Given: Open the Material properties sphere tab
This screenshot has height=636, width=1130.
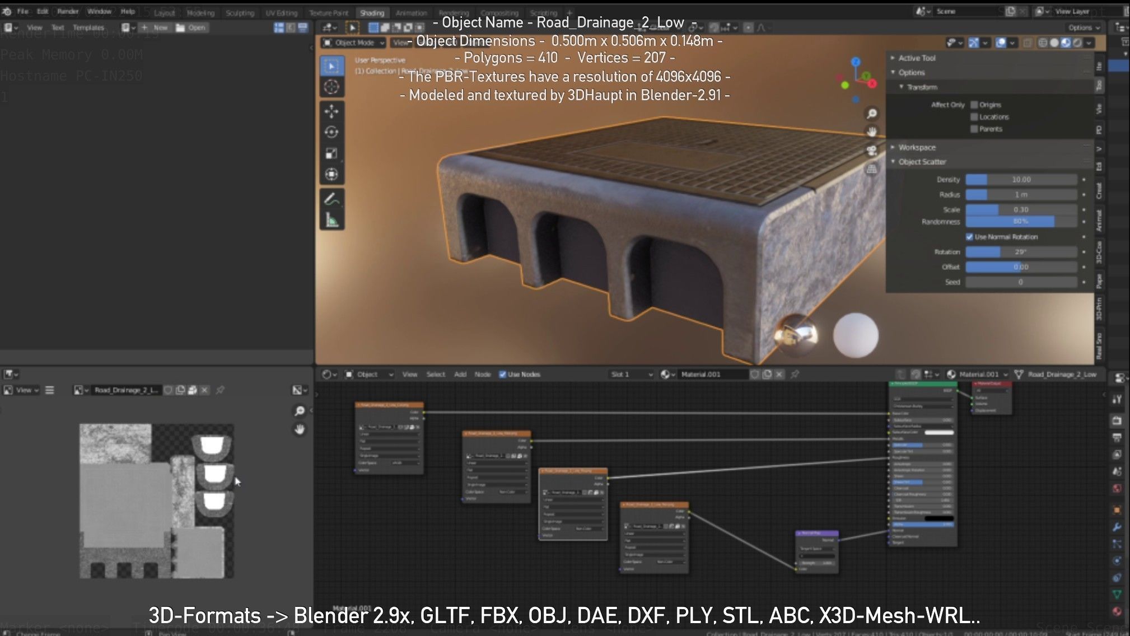Looking at the screenshot, I should [1117, 611].
